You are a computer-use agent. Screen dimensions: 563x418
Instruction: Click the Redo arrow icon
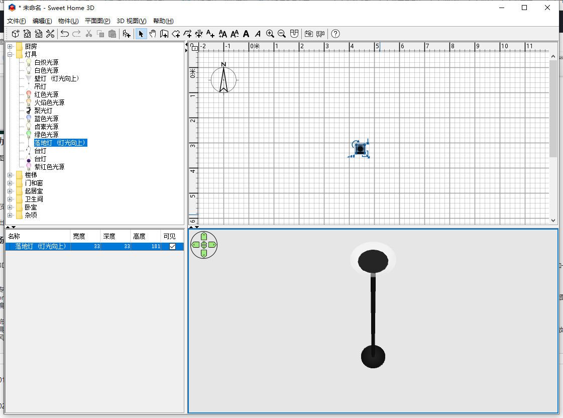click(x=76, y=34)
